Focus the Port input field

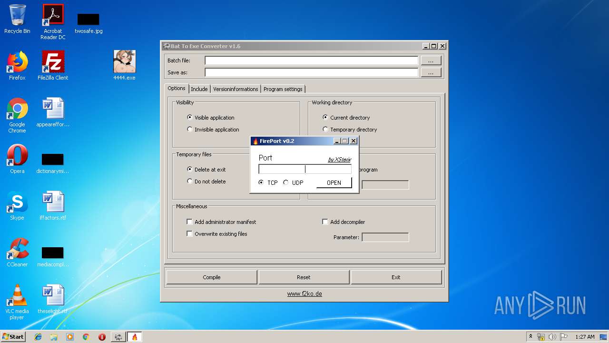click(305, 169)
